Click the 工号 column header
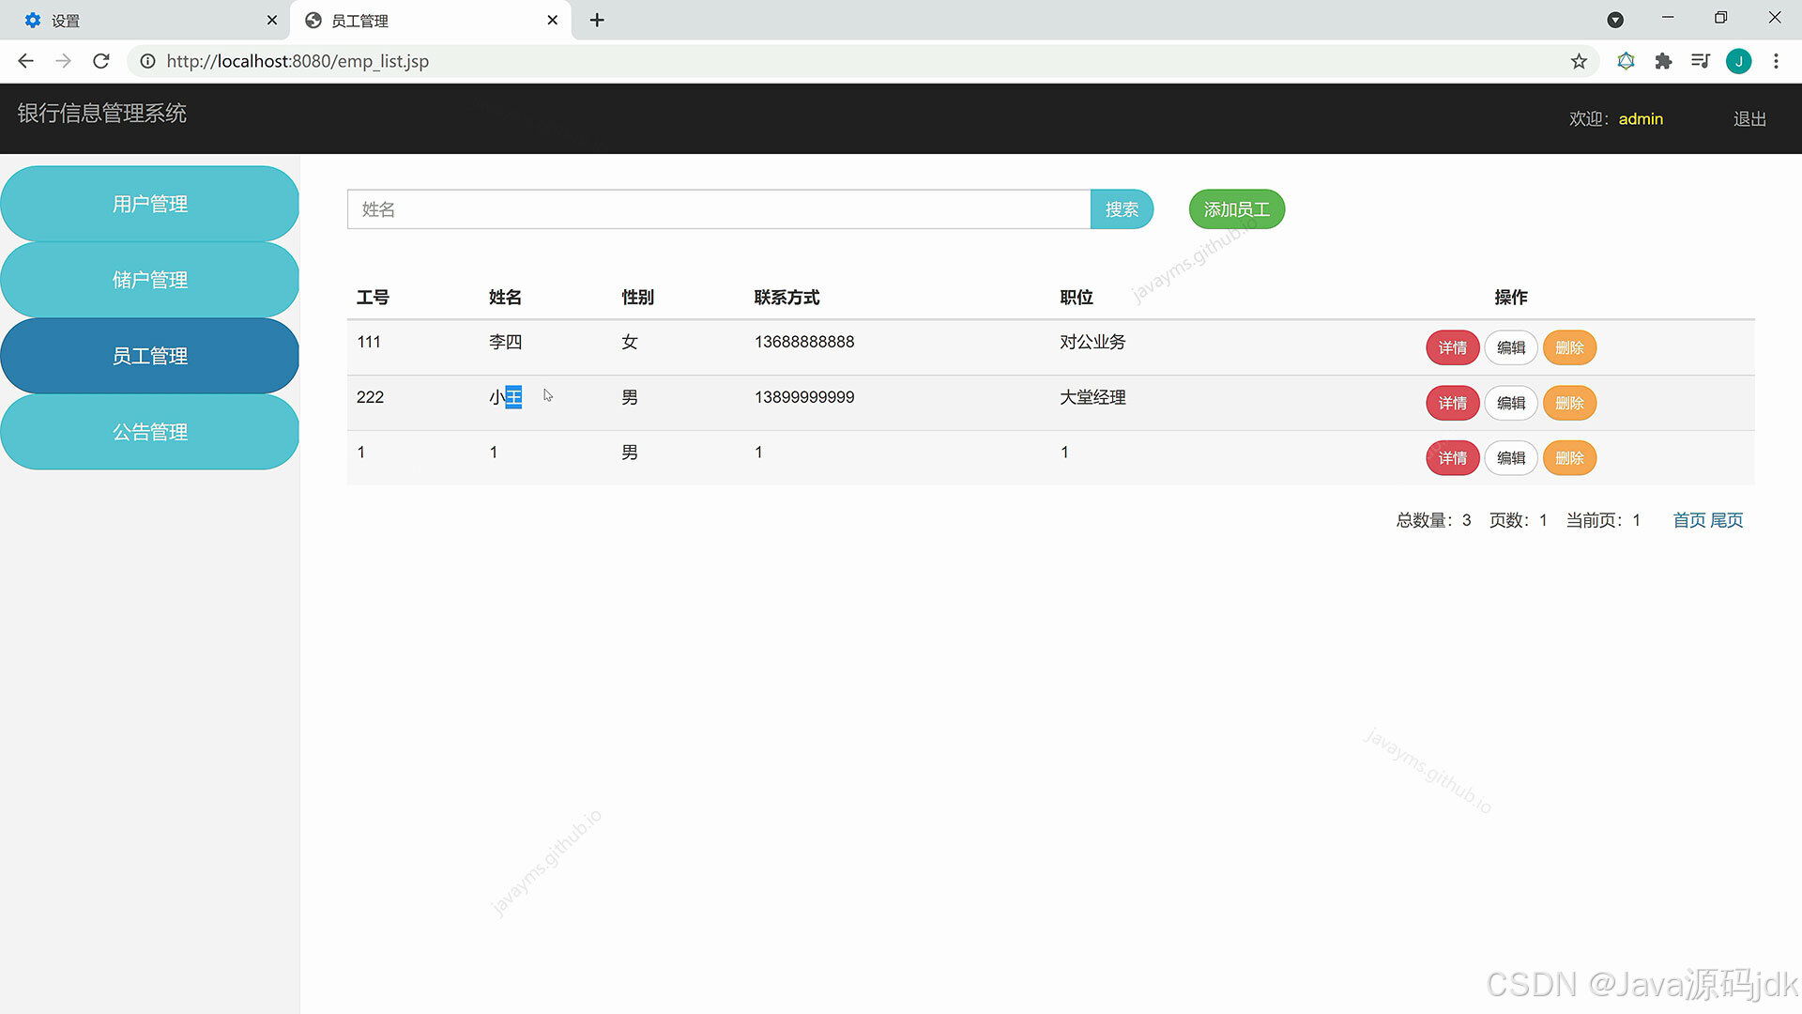The height and width of the screenshot is (1014, 1802). (x=373, y=298)
